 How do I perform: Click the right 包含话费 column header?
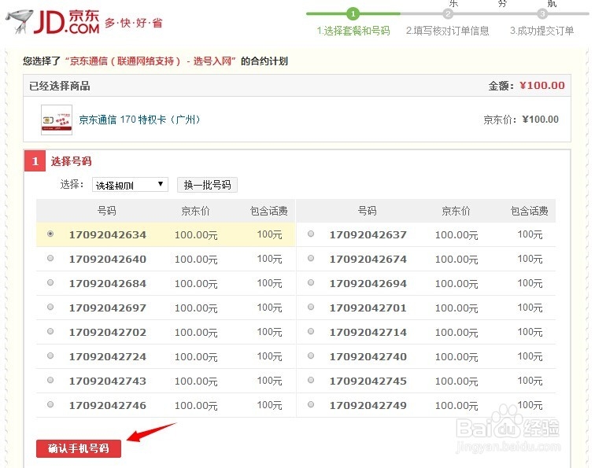click(530, 211)
